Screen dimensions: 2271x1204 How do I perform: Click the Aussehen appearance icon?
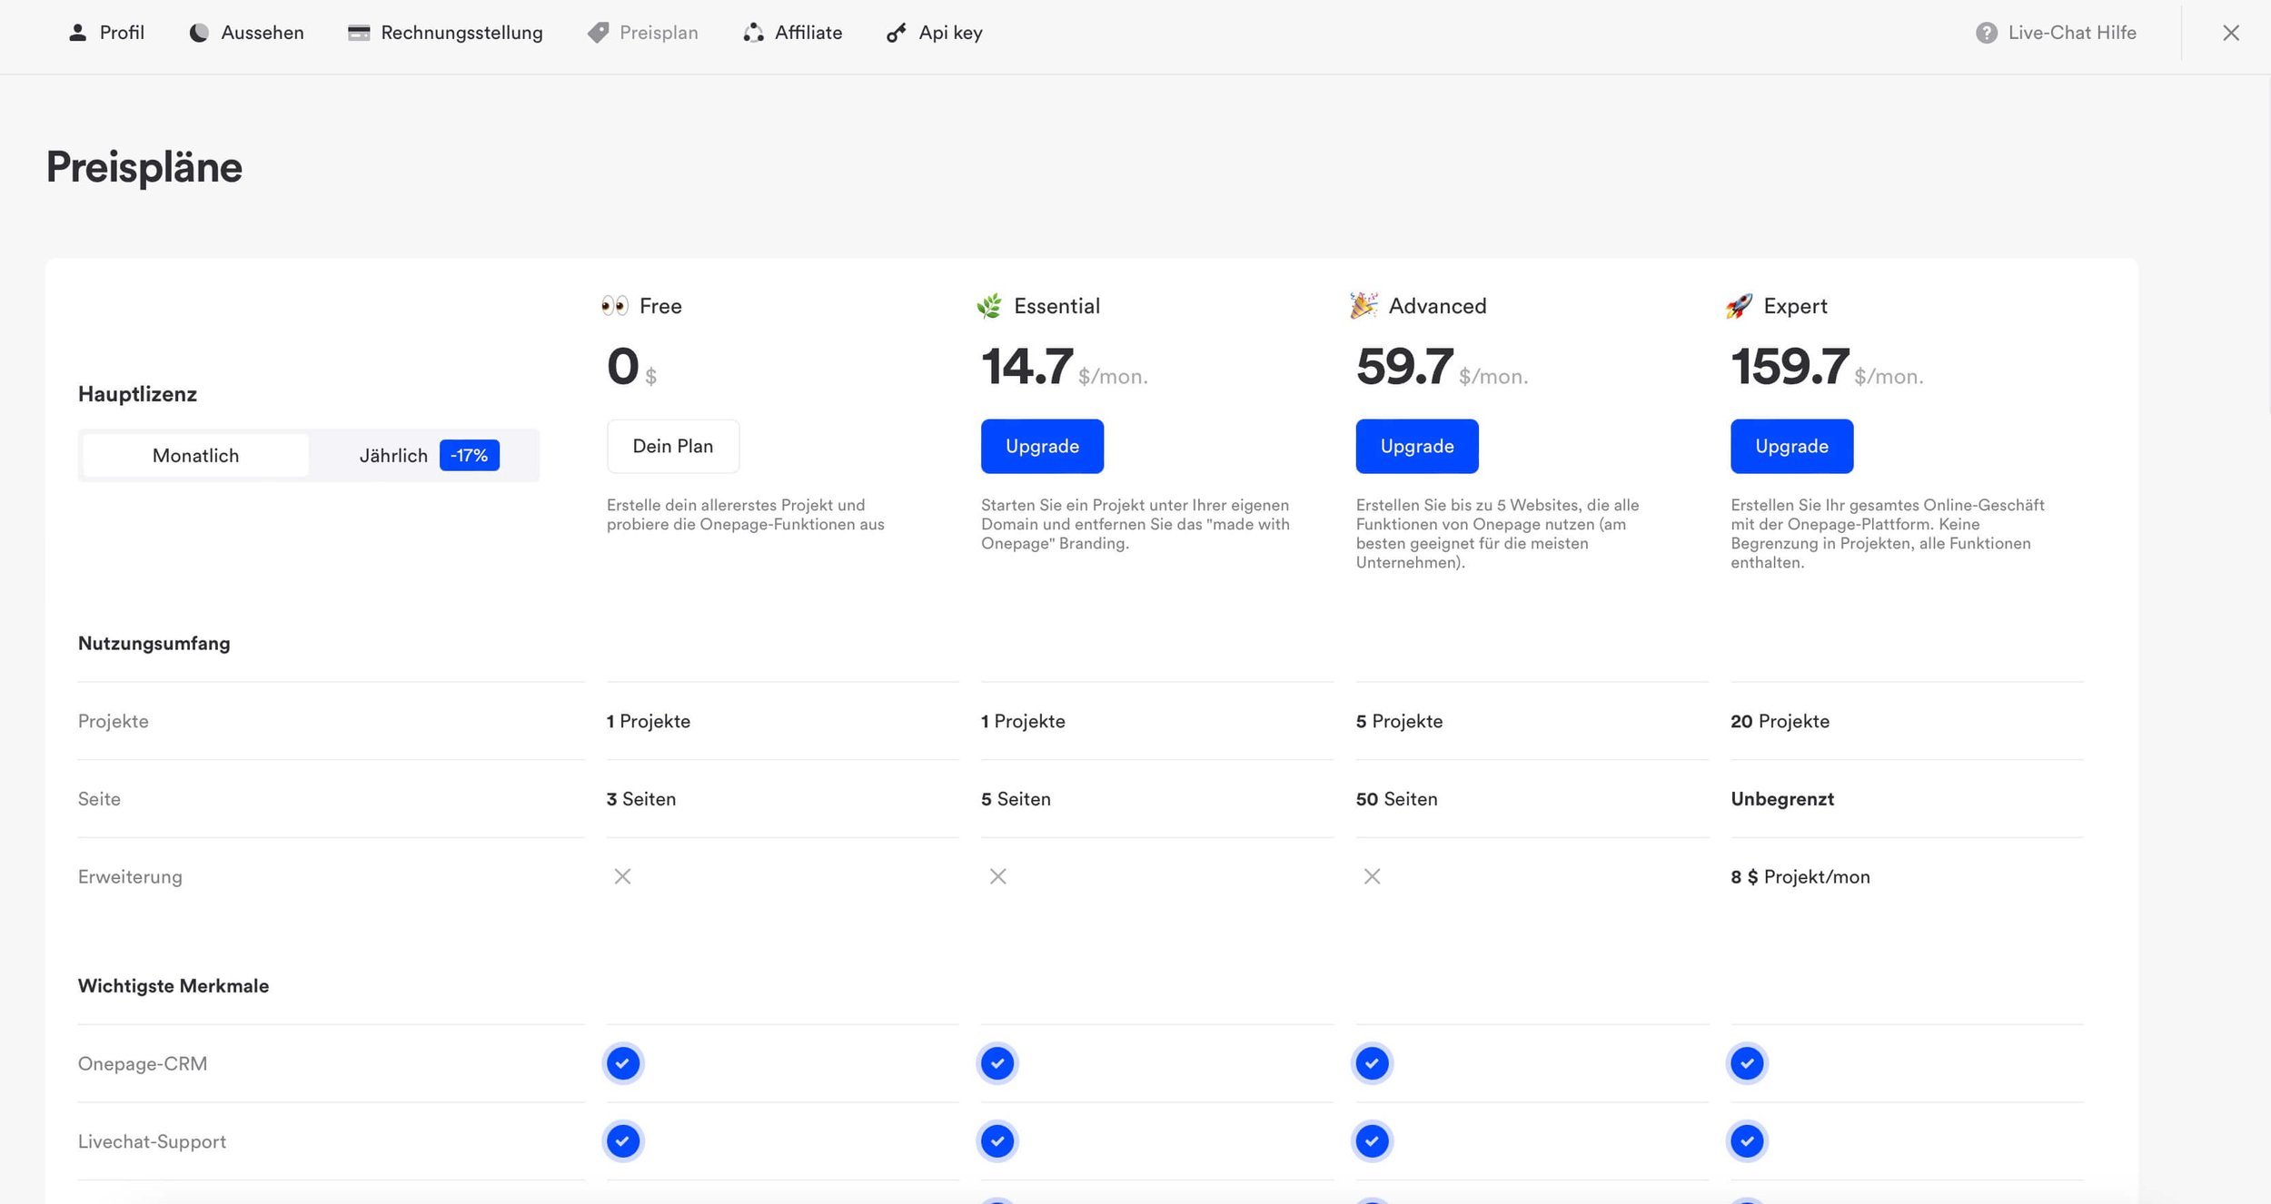198,33
